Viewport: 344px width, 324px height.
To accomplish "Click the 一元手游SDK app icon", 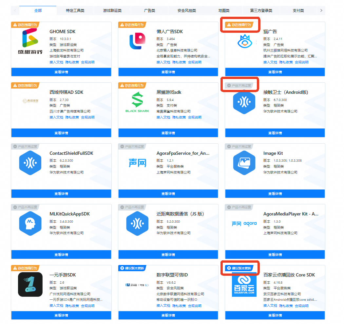I will pos(30,284).
